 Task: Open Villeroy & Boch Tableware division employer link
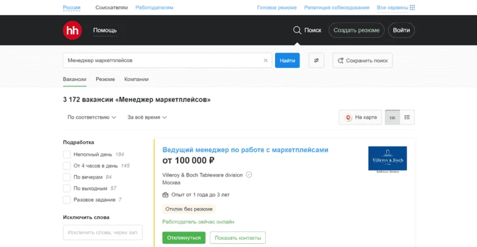[203, 175]
